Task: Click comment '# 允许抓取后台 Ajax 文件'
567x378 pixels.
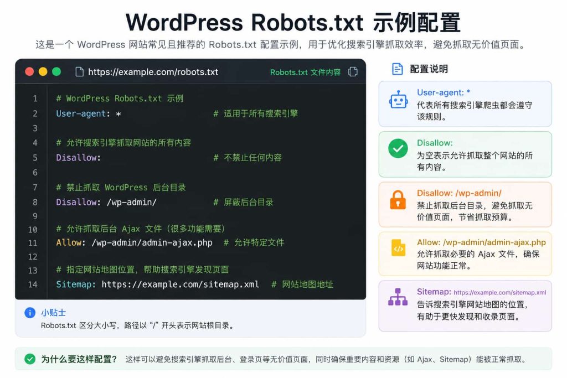Action: click(141, 229)
